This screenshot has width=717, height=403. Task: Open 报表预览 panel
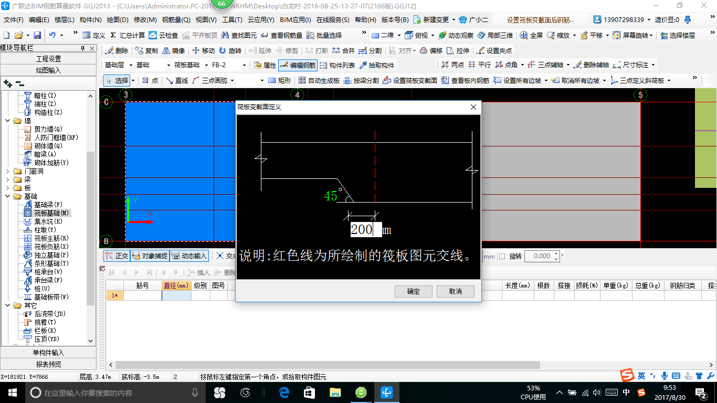pos(48,364)
